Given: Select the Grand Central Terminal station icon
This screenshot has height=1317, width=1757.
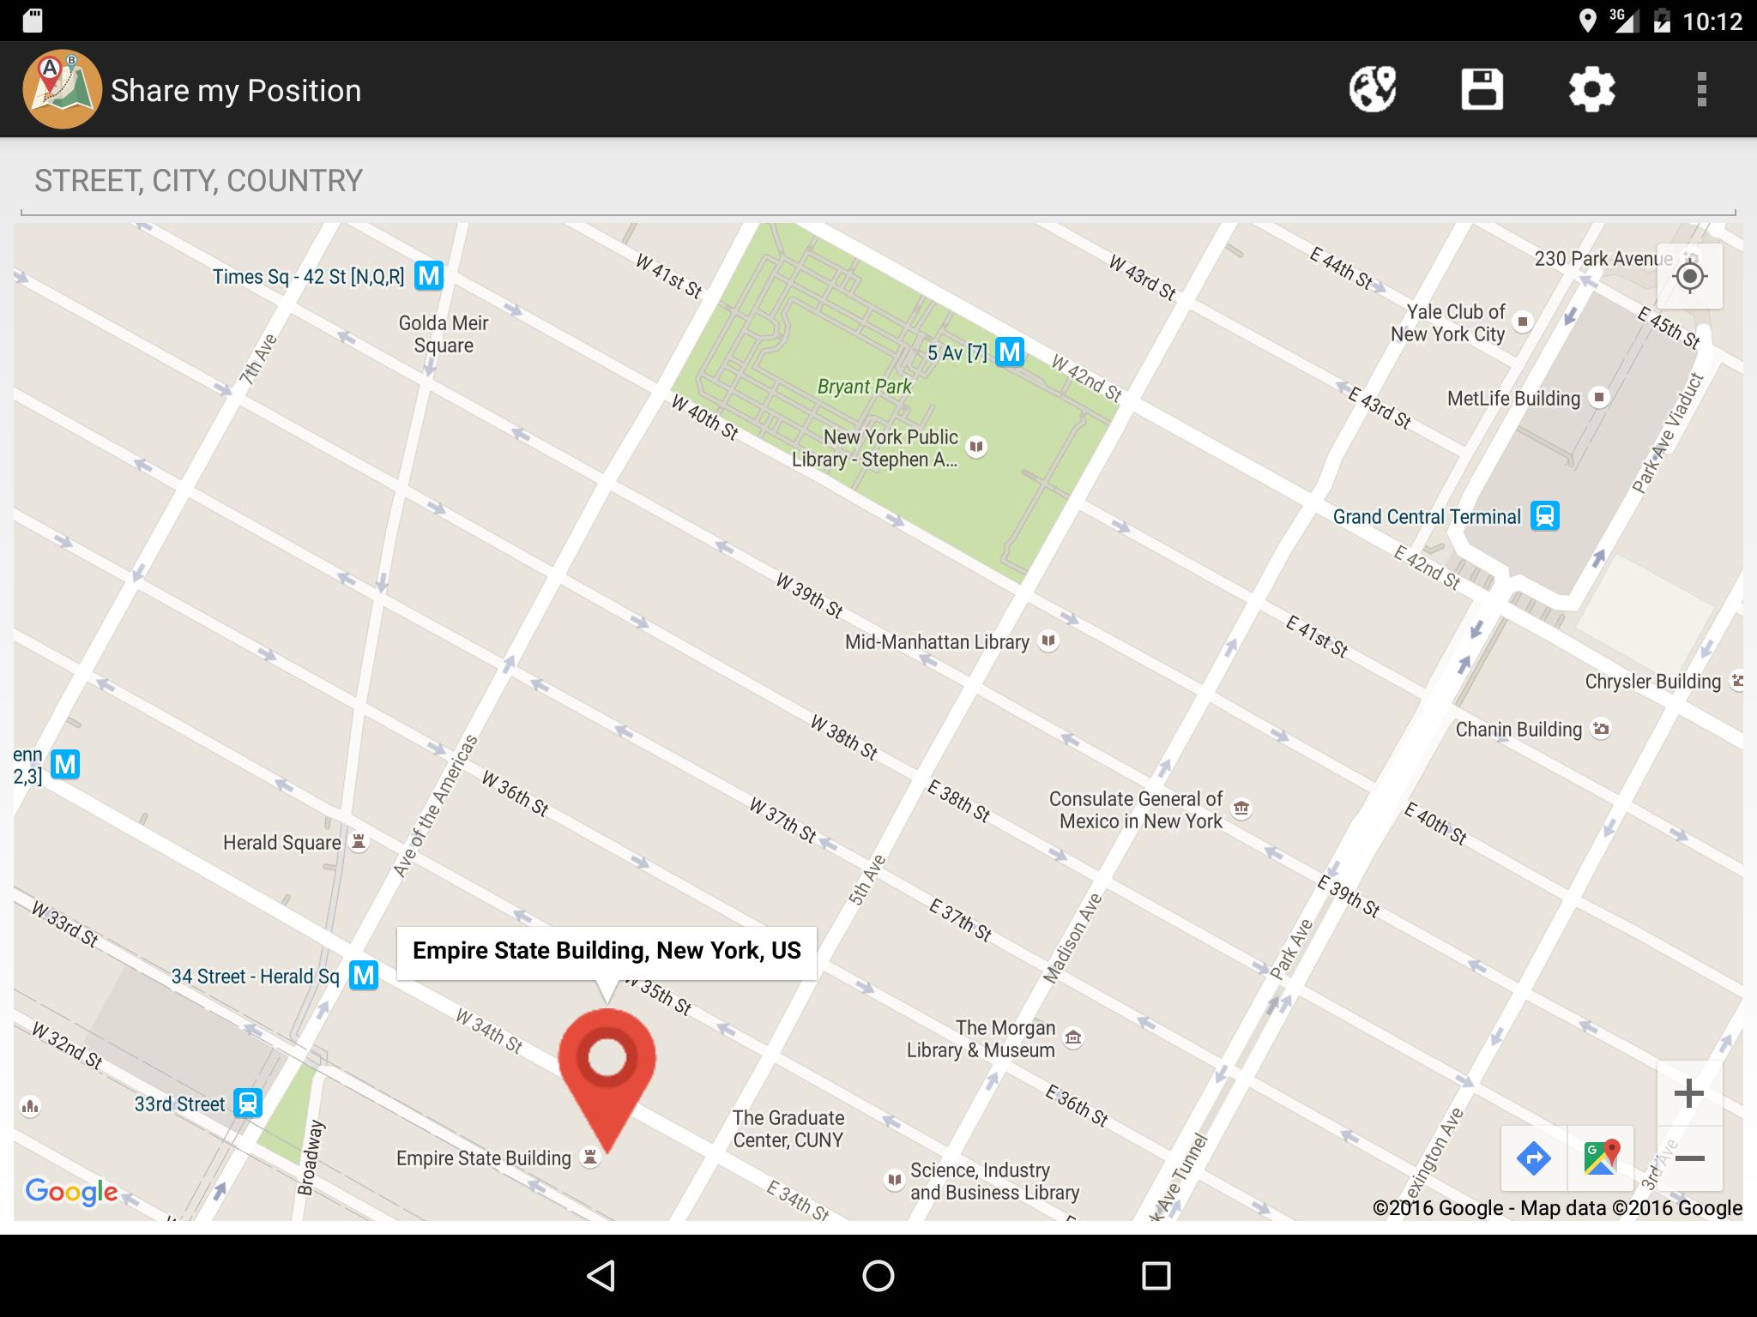Looking at the screenshot, I should [x=1546, y=515].
